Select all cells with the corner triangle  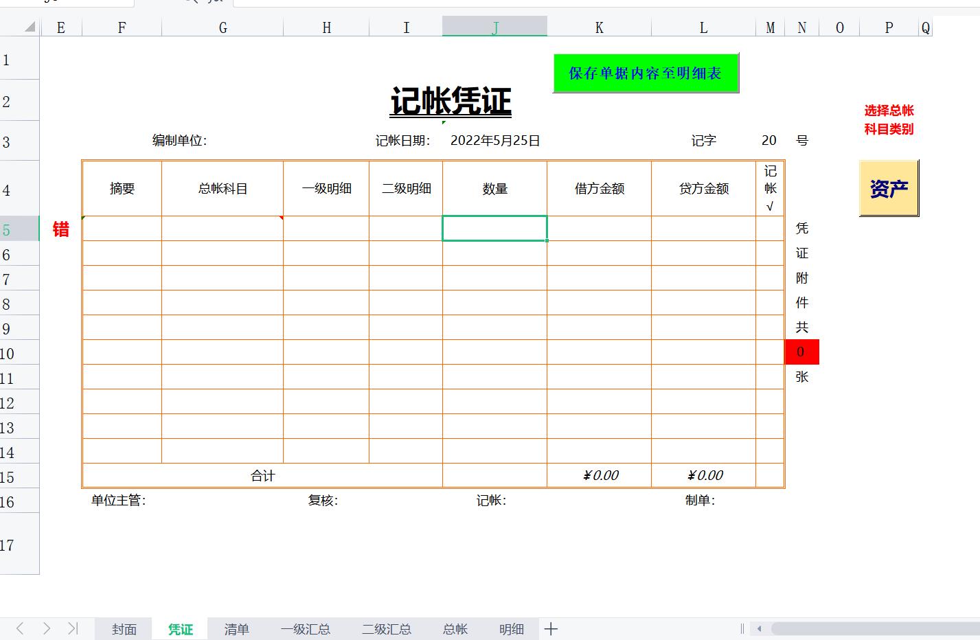pos(30,27)
